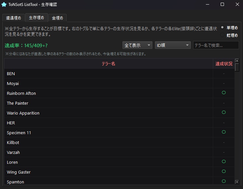The width and height of the screenshot is (243, 189).
Task: Open the 全て表示 filter dropdown
Action: (x=137, y=45)
